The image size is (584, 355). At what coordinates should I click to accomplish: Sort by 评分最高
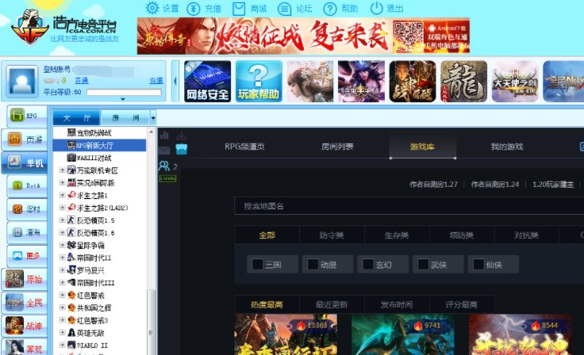pos(462,305)
